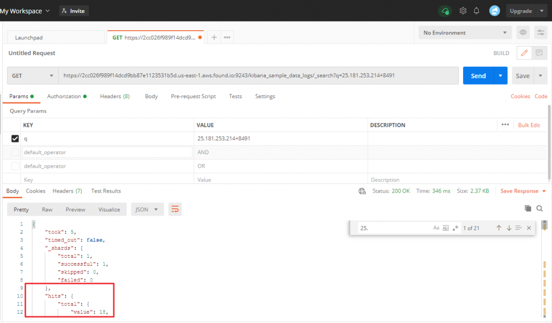This screenshot has height=323, width=552.
Task: Open manage environments sliders icon
Action: (x=541, y=32)
